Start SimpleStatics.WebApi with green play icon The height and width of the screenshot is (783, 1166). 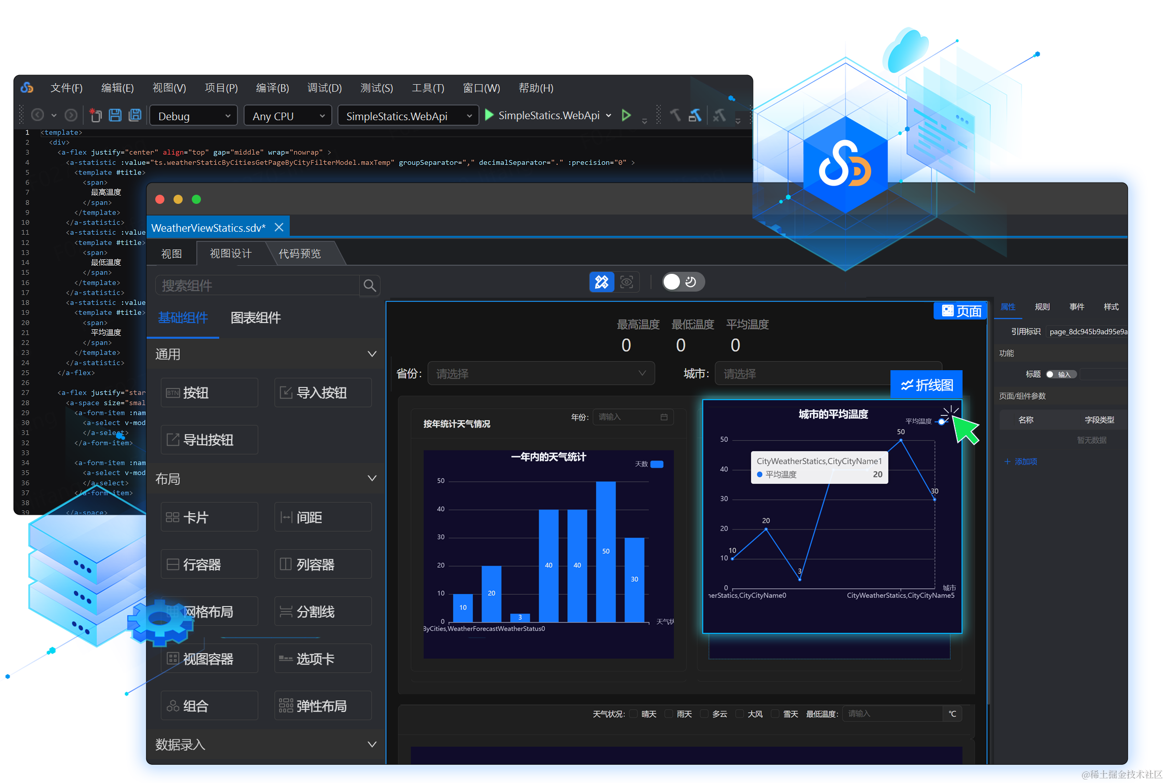point(490,115)
